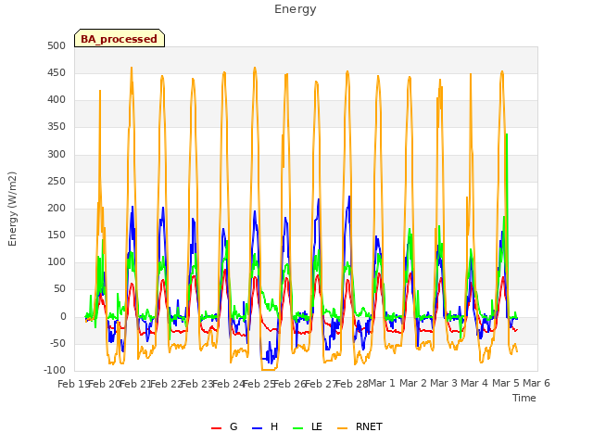Click the 0 y-axis label

coord(63,316)
